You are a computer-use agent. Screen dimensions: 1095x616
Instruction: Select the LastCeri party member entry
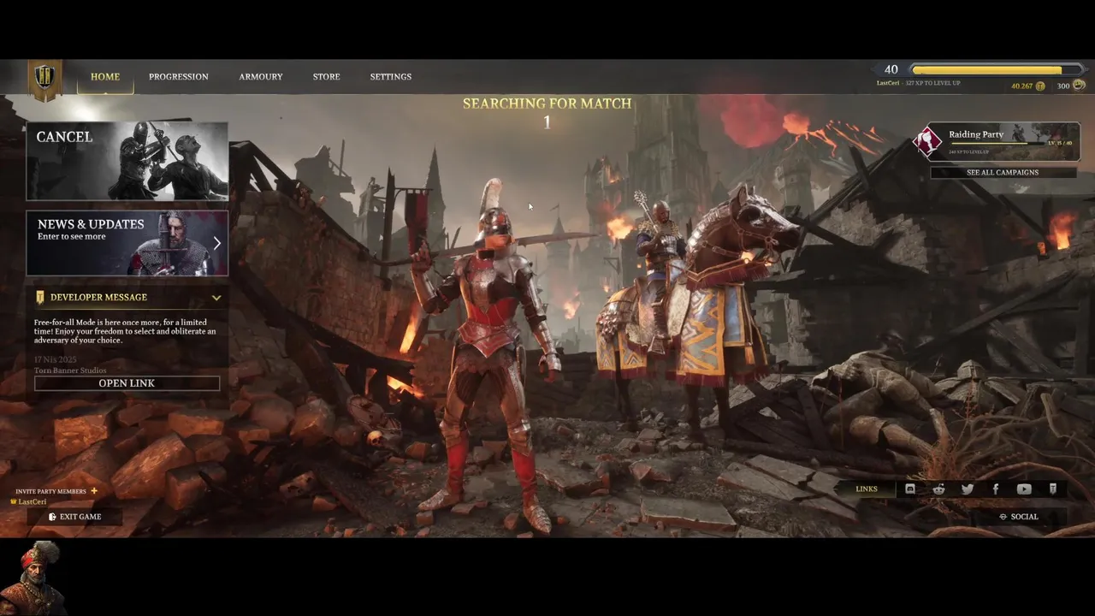[x=28, y=501]
